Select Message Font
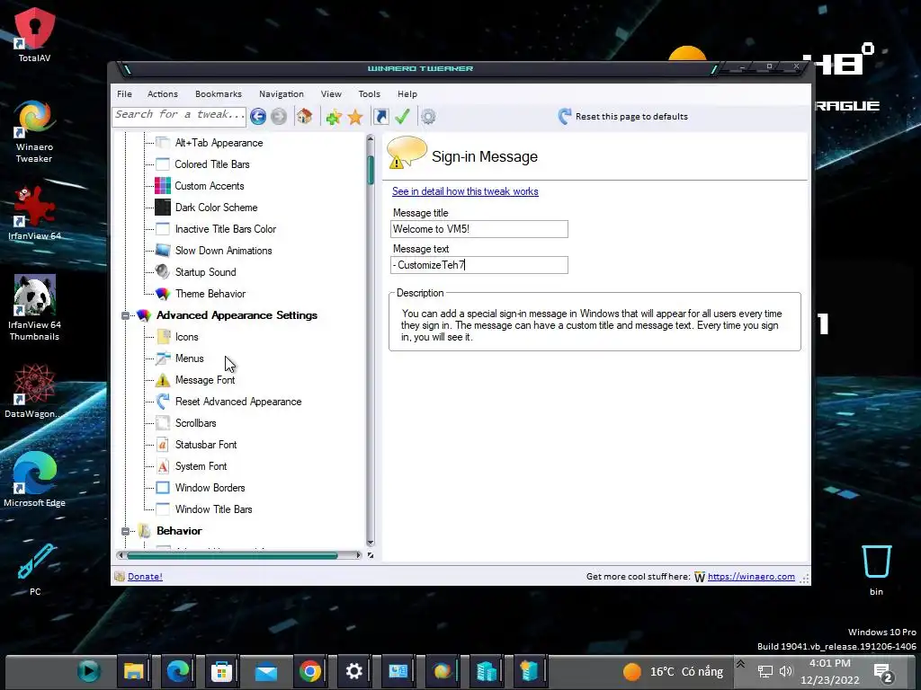Screen dimensions: 921x690 tap(205, 380)
